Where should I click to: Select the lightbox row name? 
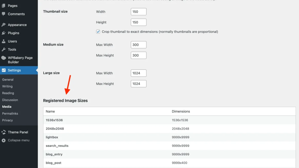(x=52, y=137)
